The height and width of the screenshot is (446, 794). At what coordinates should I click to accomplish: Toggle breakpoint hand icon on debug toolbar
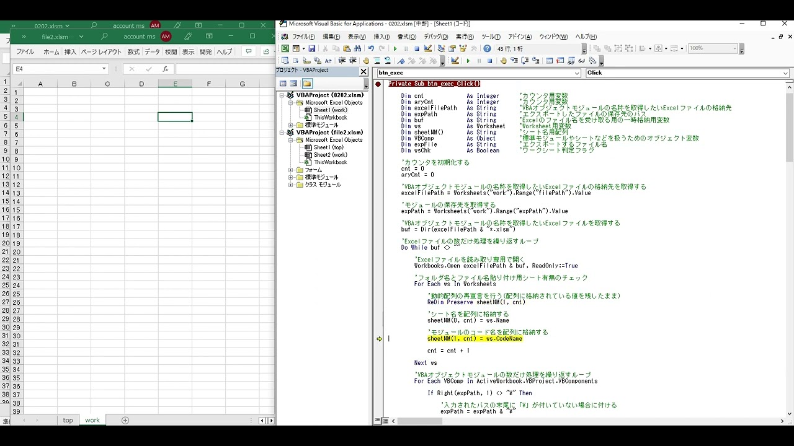click(503, 61)
